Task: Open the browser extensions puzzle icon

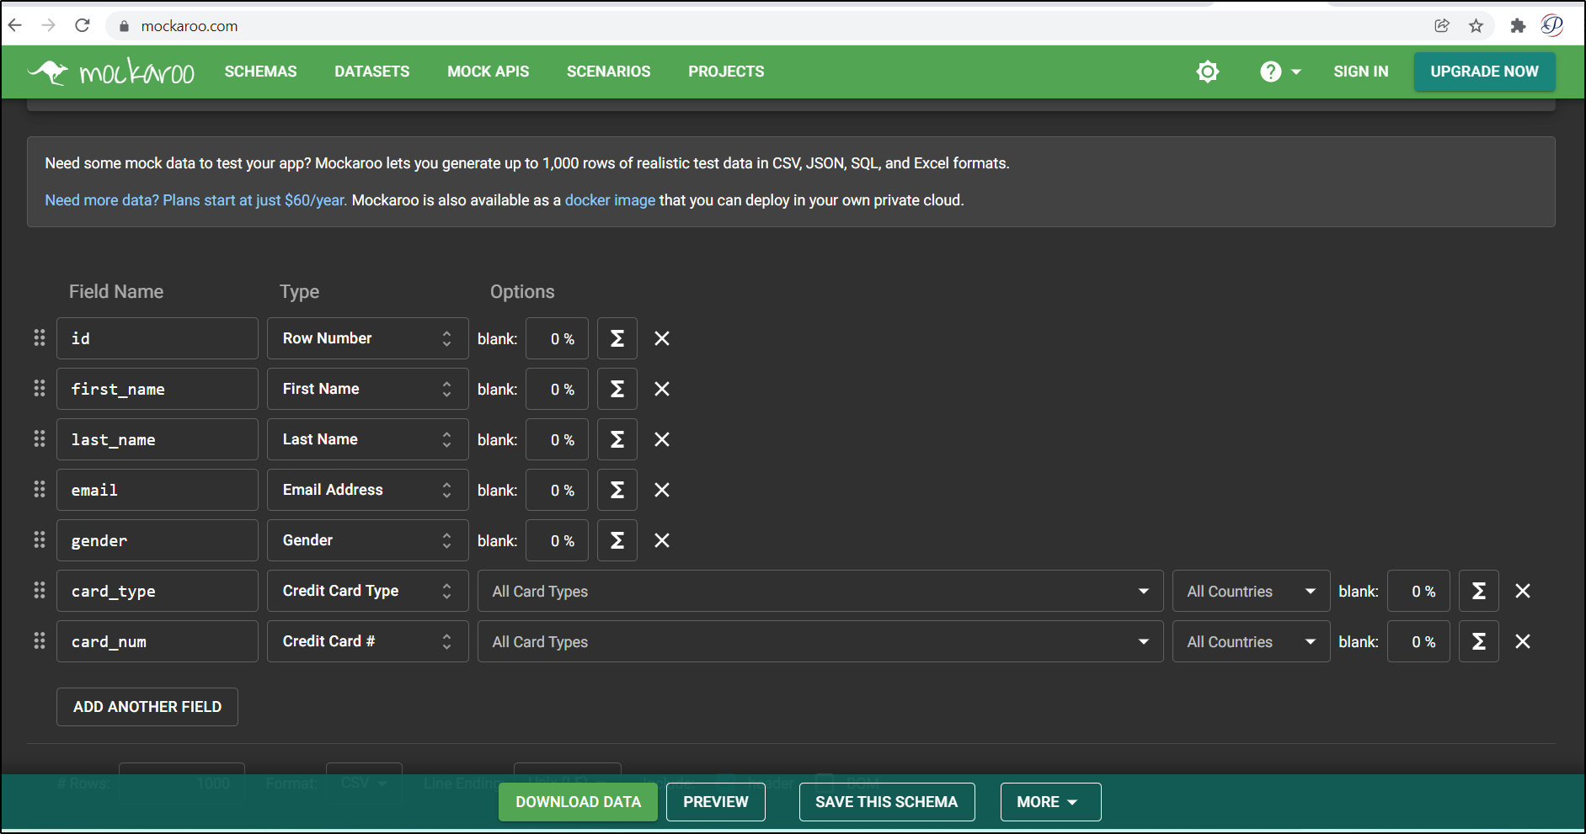Action: point(1519,25)
